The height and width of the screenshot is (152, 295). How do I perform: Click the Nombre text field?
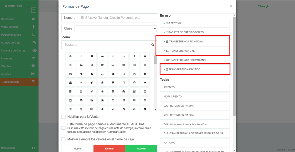click(117, 18)
